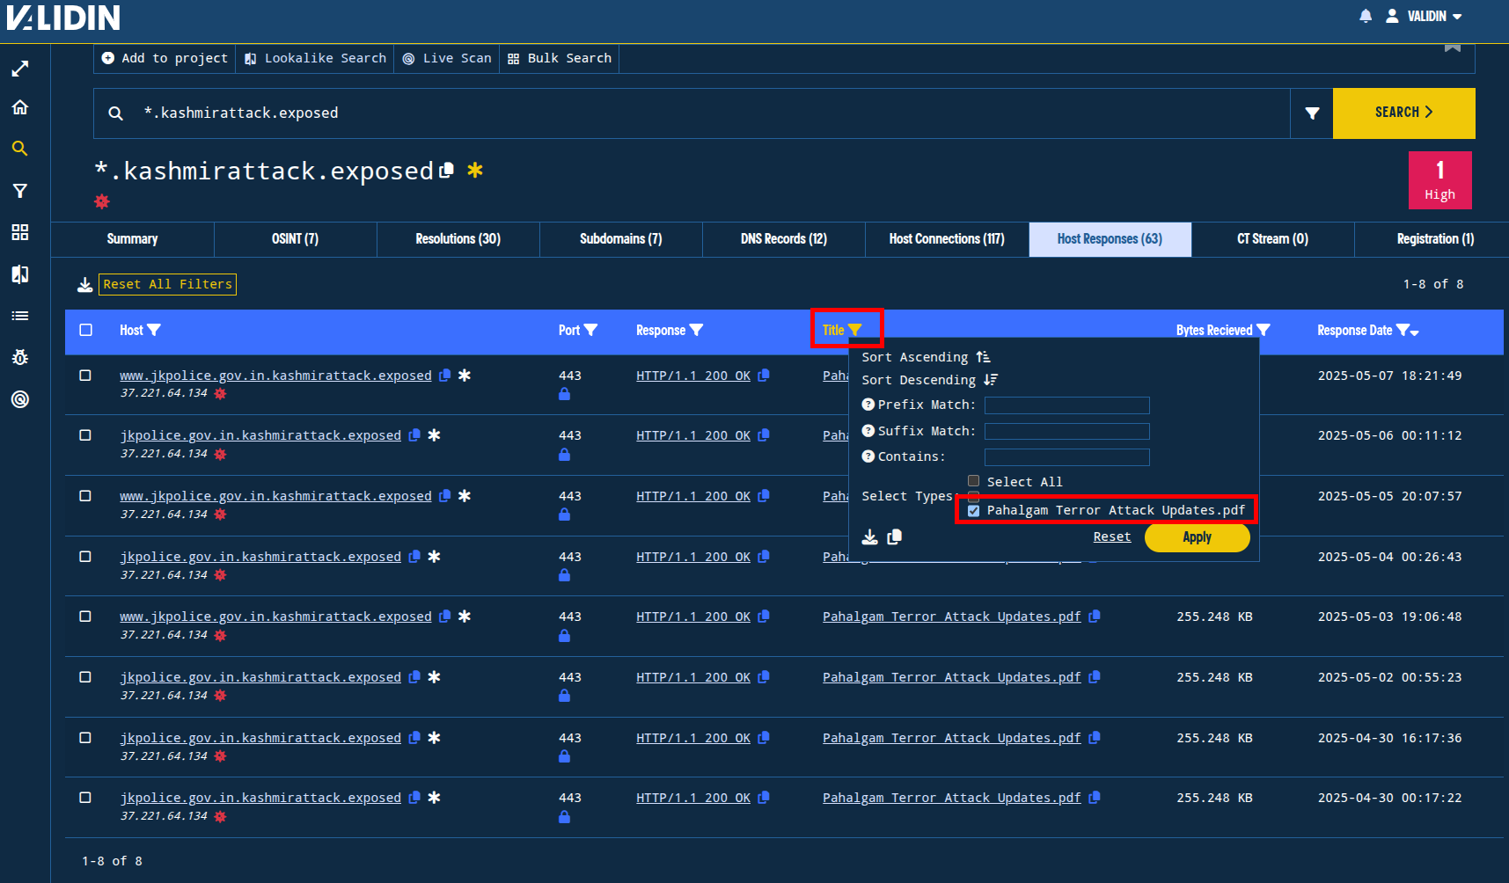Toggle the Title column filter
Viewport: 1509px width, 883px height.
tap(854, 330)
